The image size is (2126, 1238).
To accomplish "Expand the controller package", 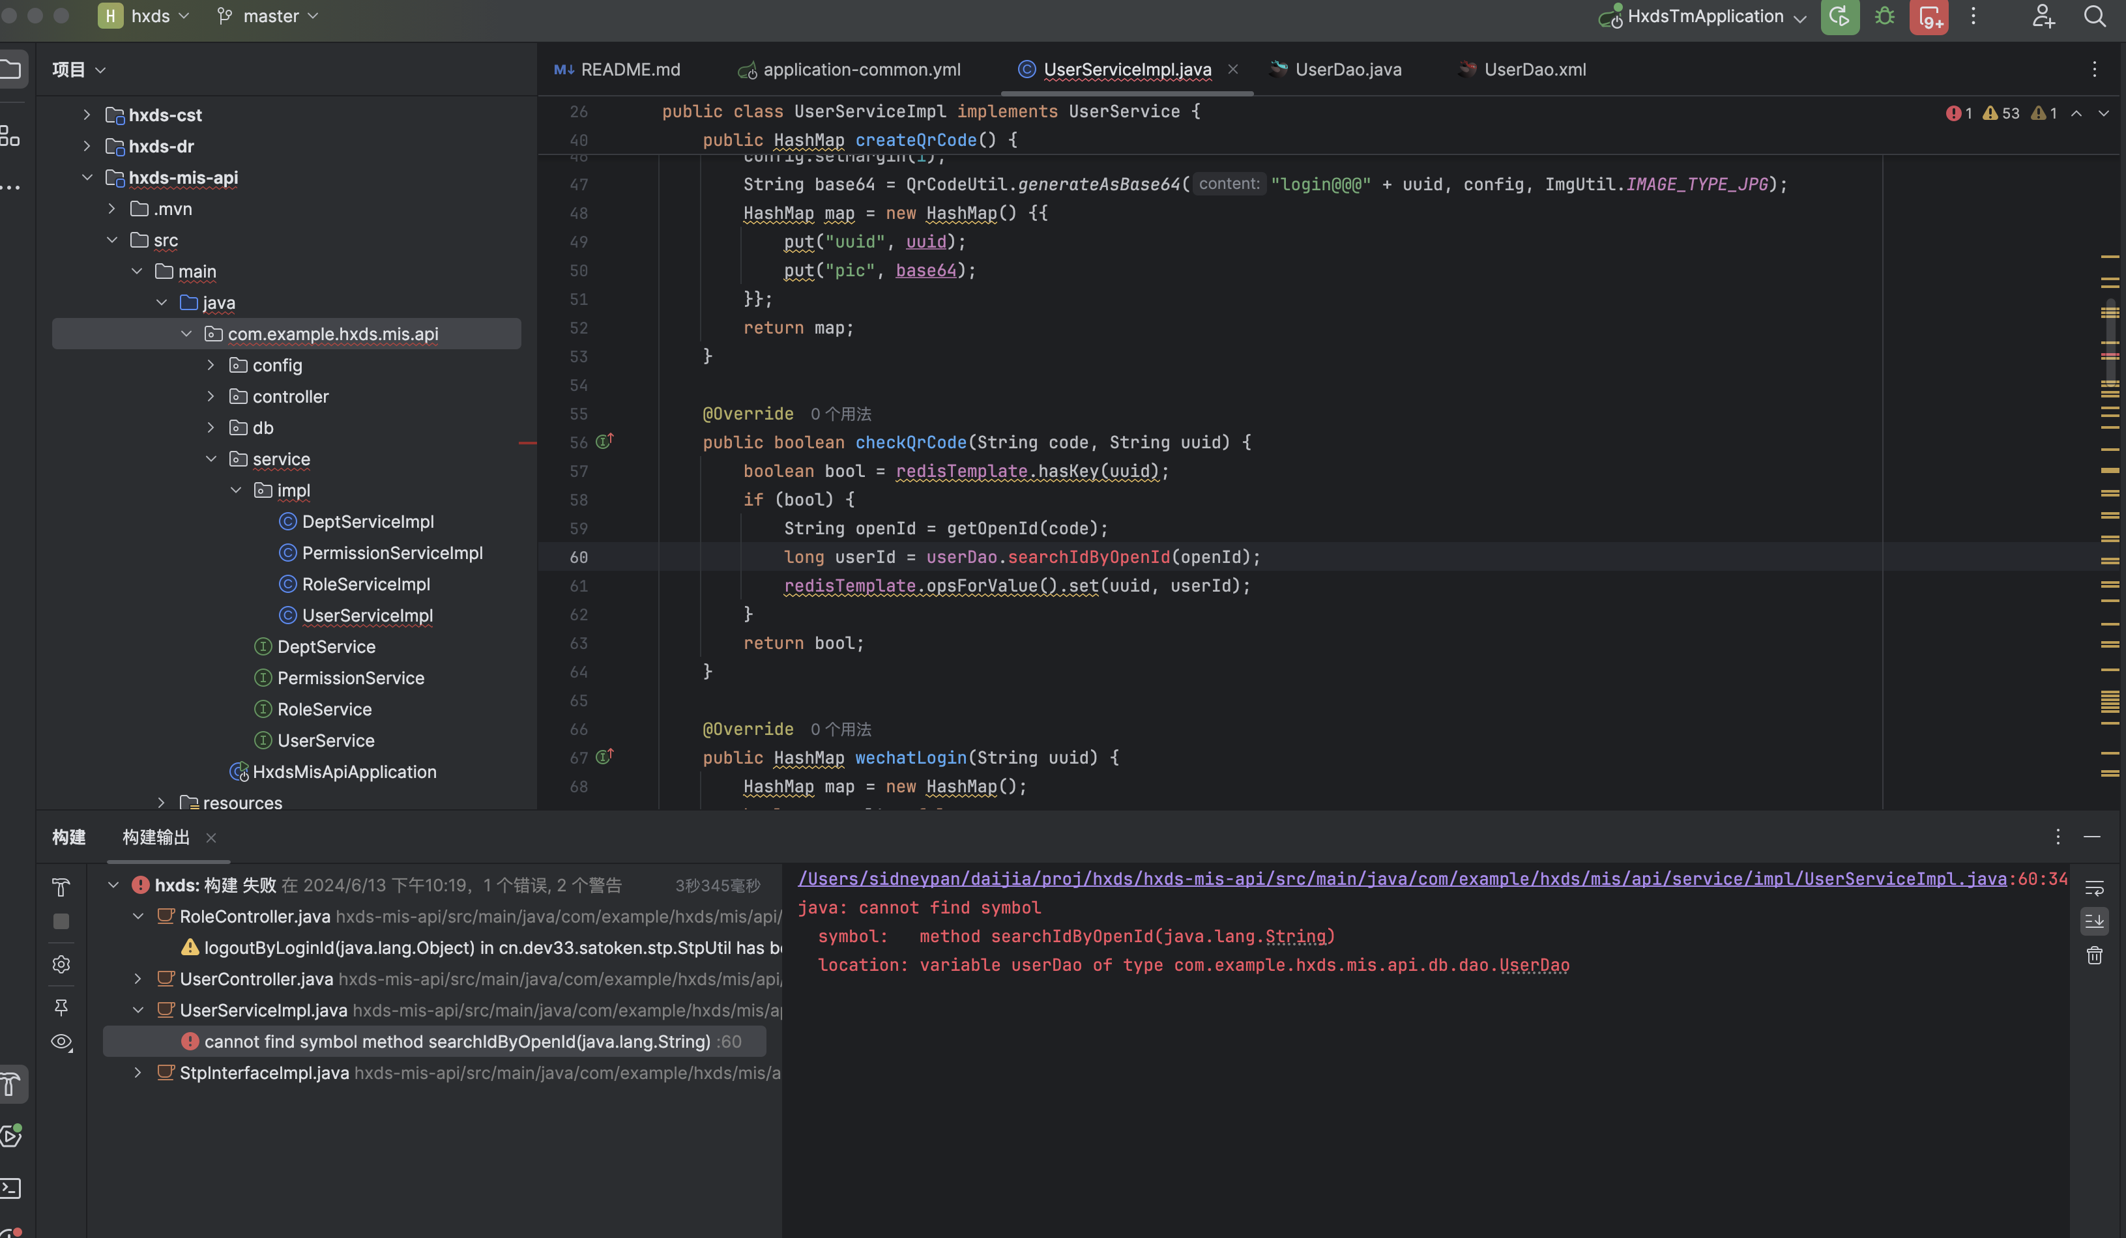I will (211, 396).
